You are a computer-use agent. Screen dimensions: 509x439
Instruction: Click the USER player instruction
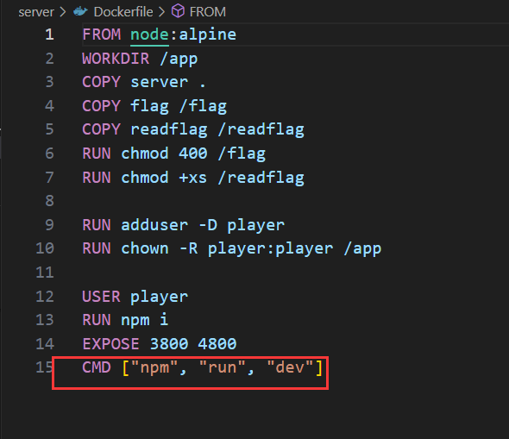pyautogui.click(x=135, y=297)
